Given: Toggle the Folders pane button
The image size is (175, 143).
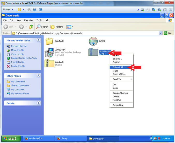Looking at the screenshot, I should tap(57, 27).
